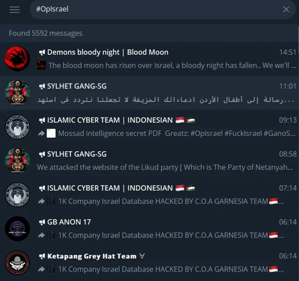The width and height of the screenshot is (299, 281).
Task: Open the SYLHET GANG-SG result at 11:01
Action: pos(149,93)
